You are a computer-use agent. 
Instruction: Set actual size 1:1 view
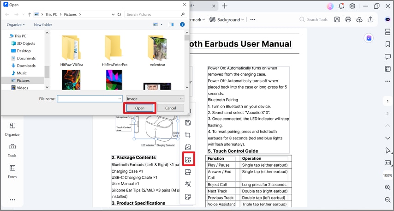pos(388,163)
